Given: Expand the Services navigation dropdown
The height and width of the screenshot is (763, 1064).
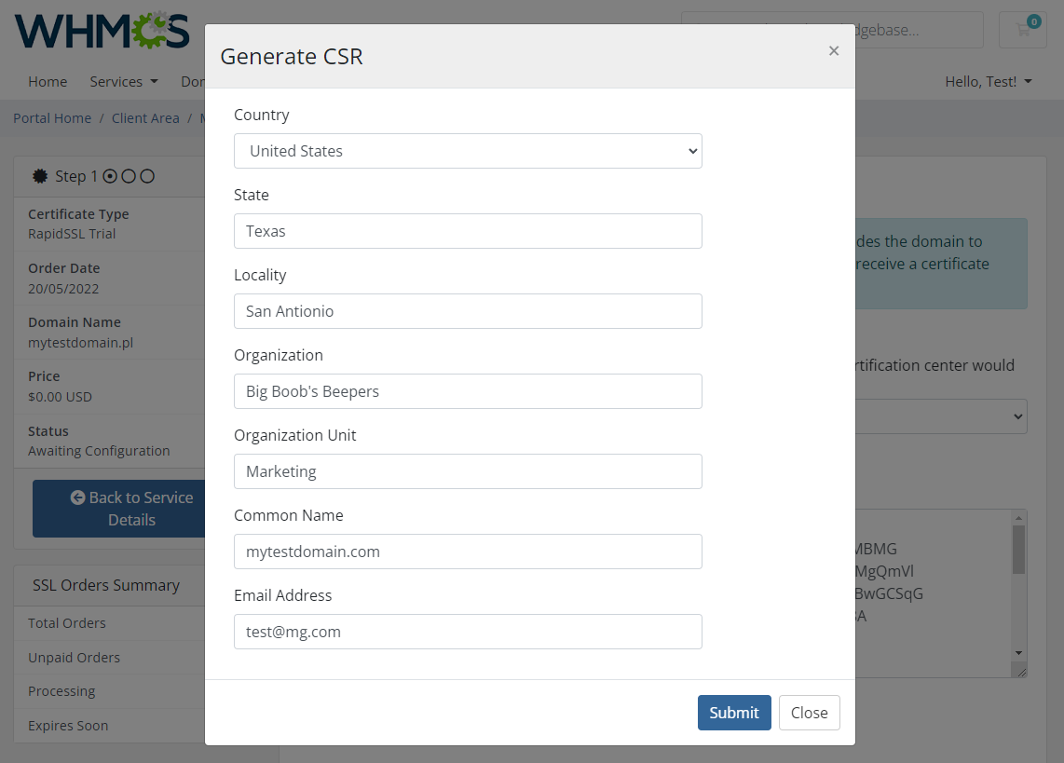Looking at the screenshot, I should pyautogui.click(x=123, y=82).
